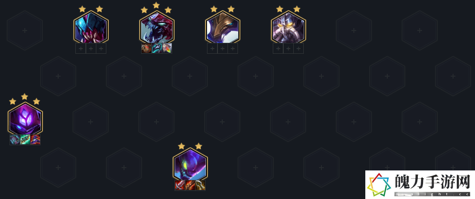
Task: Select the gold-helmeted champion in the top row
Action: 223,27
